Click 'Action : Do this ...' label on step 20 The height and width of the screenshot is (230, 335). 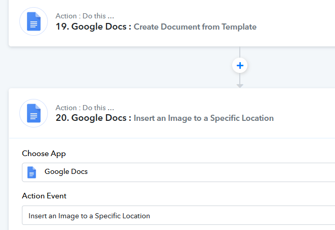[85, 108]
